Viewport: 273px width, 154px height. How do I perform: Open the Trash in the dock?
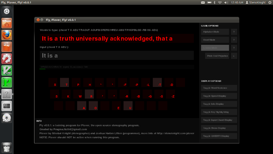(6, 147)
